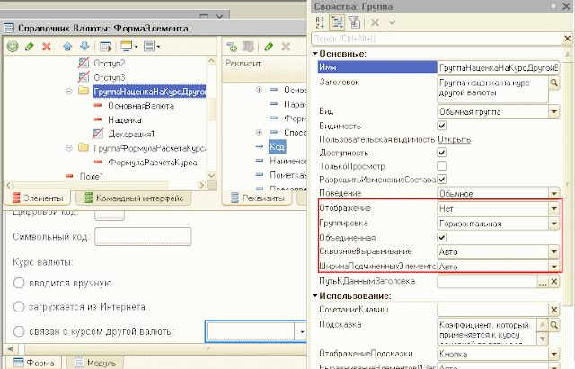Open the Поведение dropdown
This screenshot has height=369, width=575.
[554, 193]
